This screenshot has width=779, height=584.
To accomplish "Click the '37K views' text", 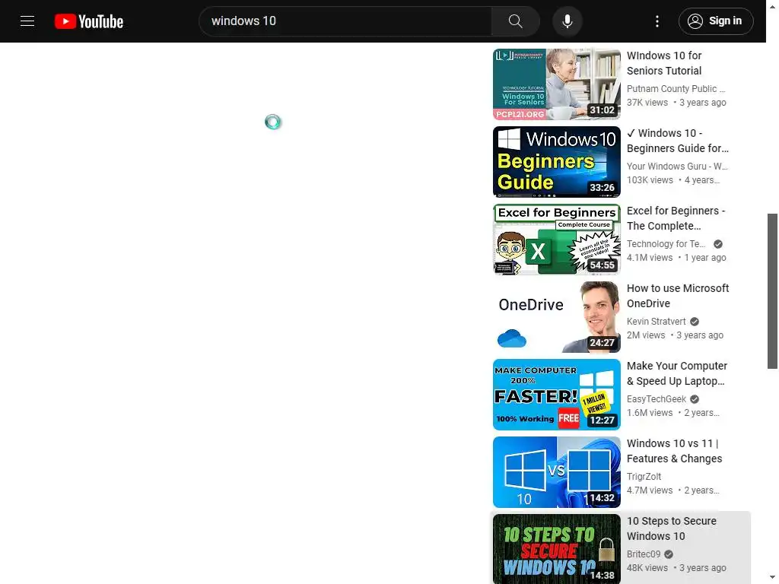I will coord(647,103).
